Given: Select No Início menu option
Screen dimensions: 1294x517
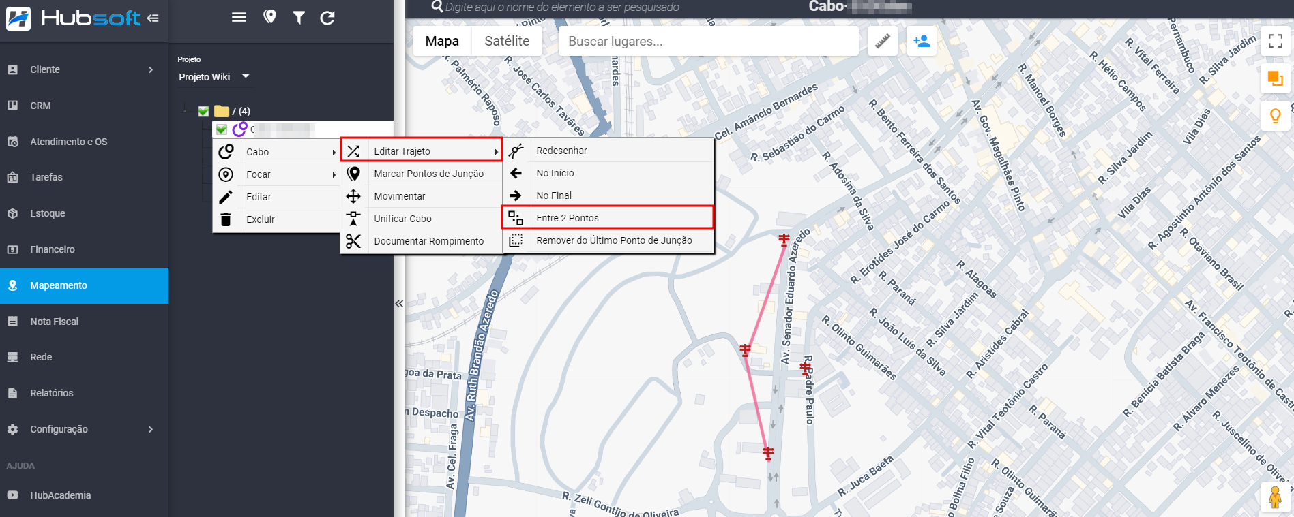Looking at the screenshot, I should 608,173.
